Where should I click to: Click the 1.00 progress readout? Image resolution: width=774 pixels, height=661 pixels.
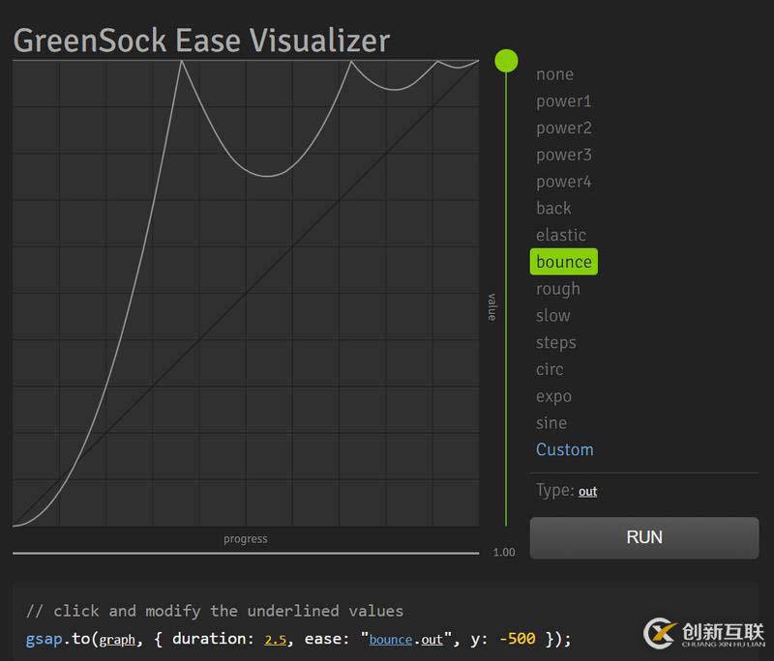(504, 552)
